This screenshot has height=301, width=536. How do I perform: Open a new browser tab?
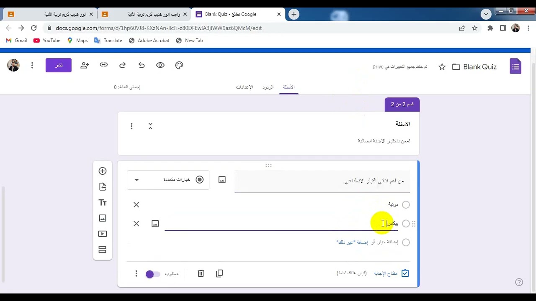coord(294,14)
